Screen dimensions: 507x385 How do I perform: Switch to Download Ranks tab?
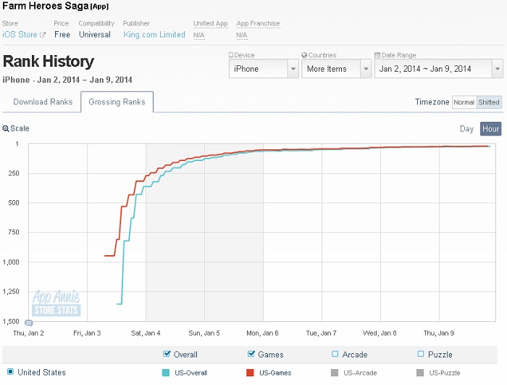click(43, 102)
